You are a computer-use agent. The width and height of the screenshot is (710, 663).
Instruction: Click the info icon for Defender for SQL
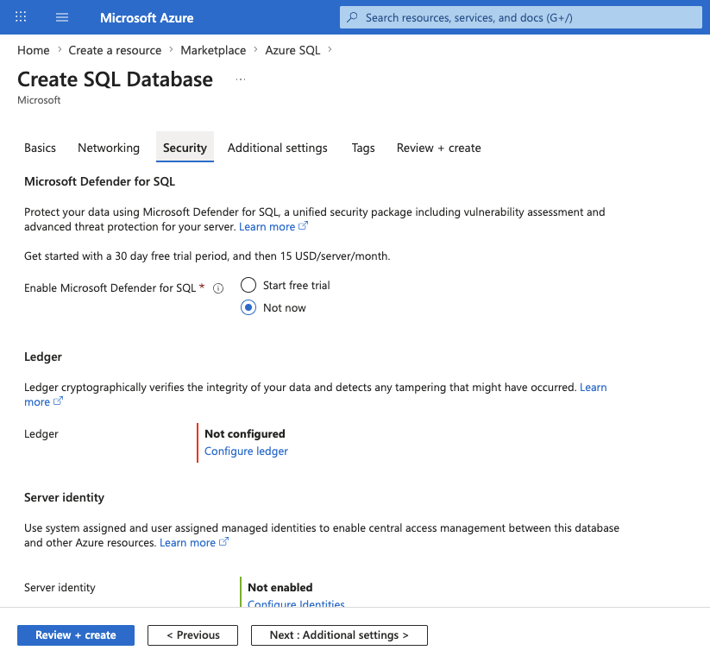click(218, 288)
